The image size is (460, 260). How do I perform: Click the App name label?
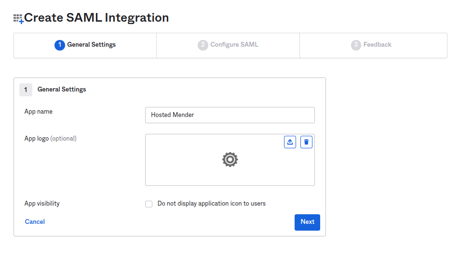click(39, 112)
